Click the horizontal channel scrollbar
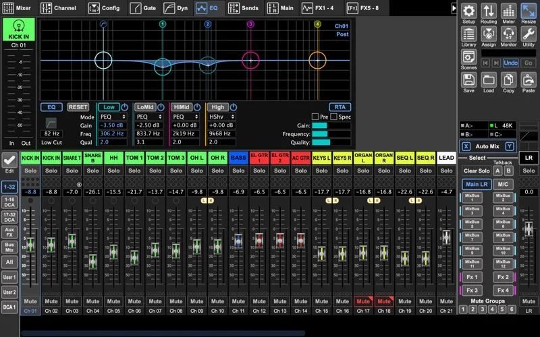The width and height of the screenshot is (540, 337). [x=163, y=333]
